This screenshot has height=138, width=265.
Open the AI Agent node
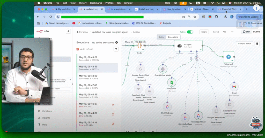coord(188,45)
